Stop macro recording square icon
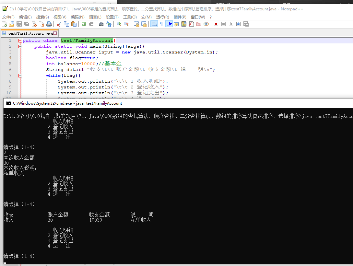353x266 pixels. click(x=224, y=24)
